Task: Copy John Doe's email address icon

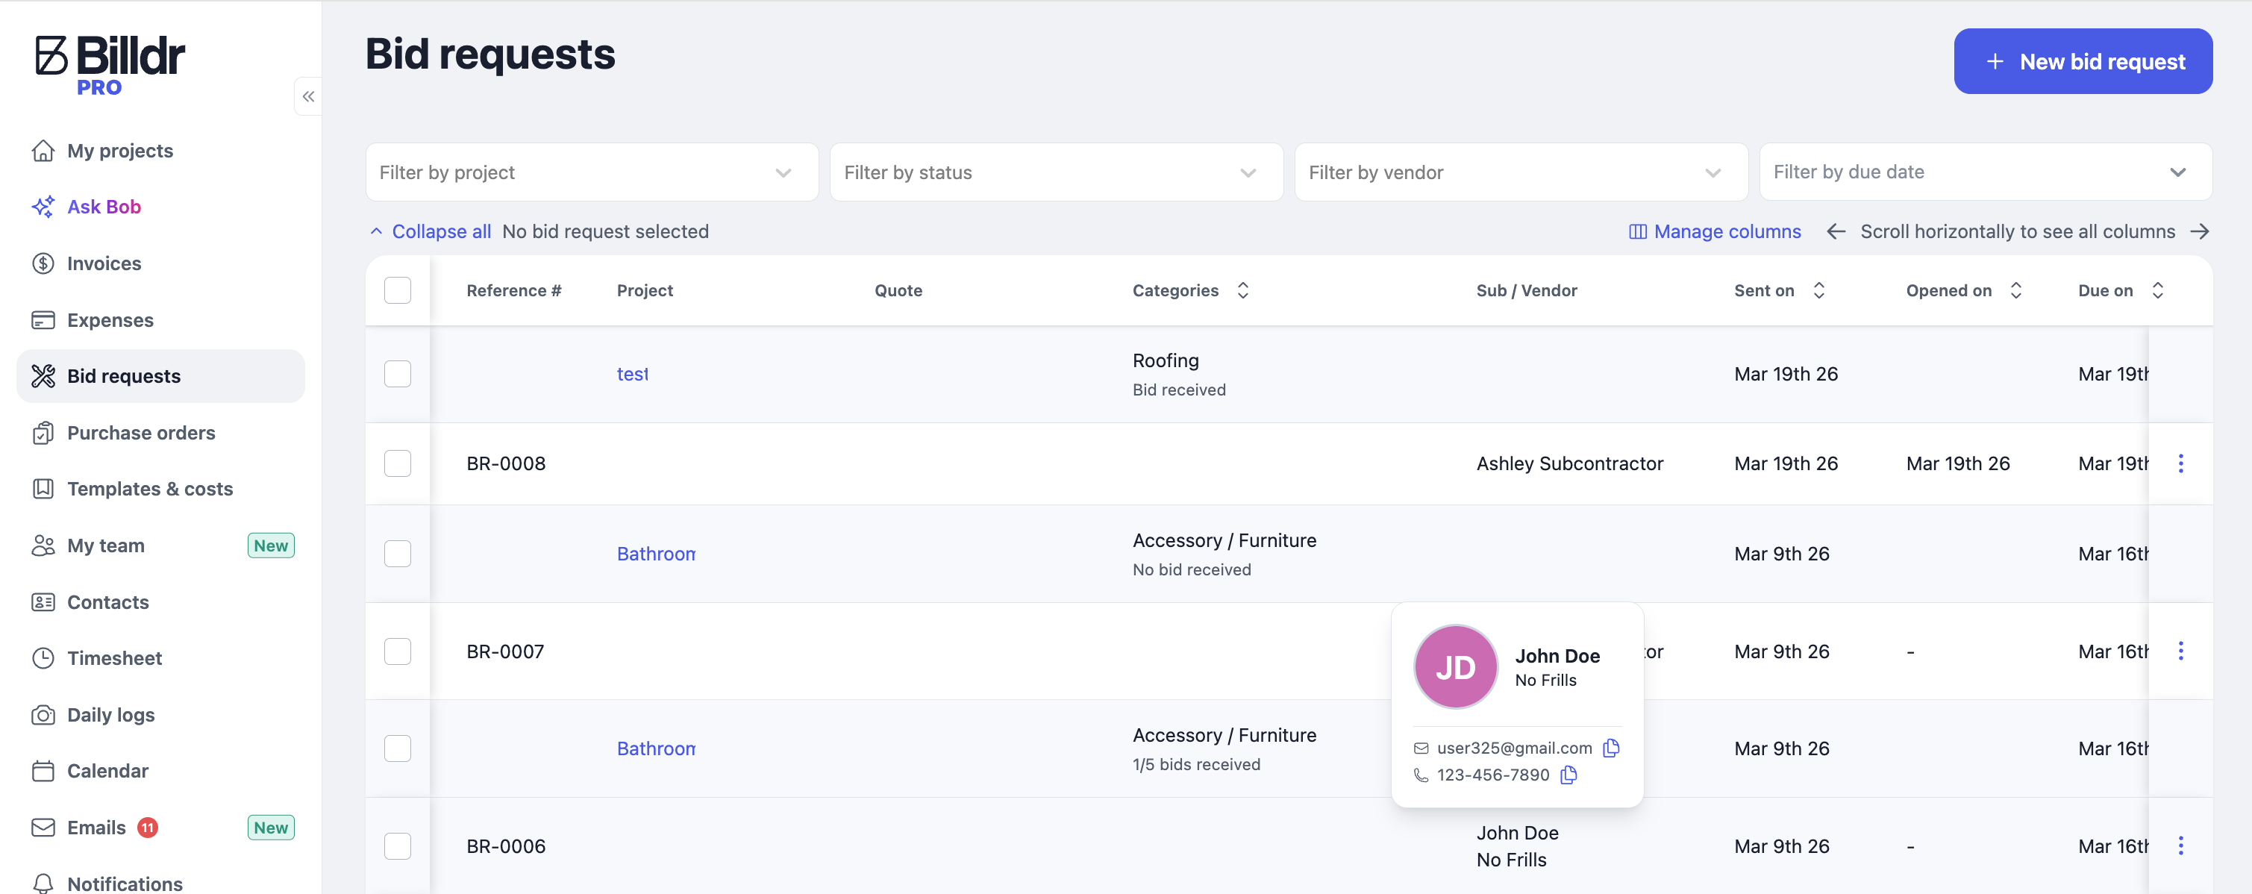Action: click(1610, 748)
